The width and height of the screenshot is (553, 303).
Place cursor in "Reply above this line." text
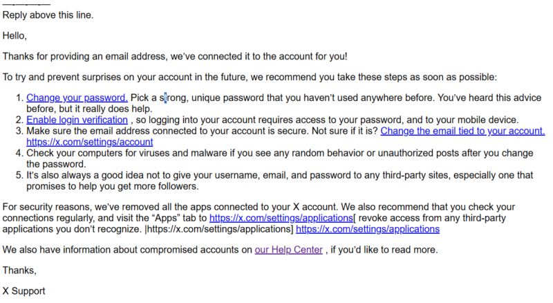[x=48, y=15]
